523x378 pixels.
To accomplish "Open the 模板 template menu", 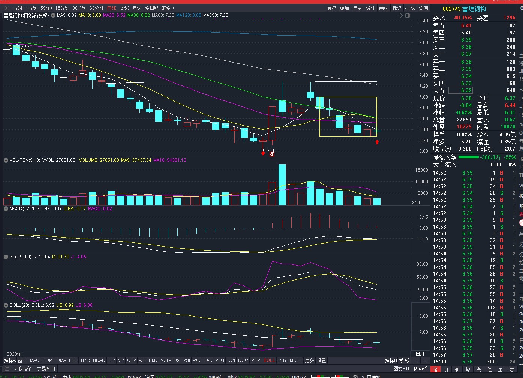I will point(404,360).
